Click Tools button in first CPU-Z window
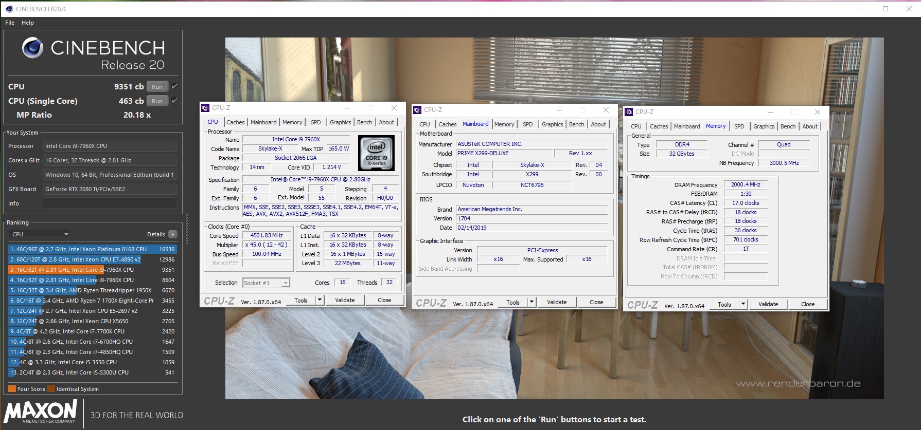This screenshot has height=430, width=921. 301,301
